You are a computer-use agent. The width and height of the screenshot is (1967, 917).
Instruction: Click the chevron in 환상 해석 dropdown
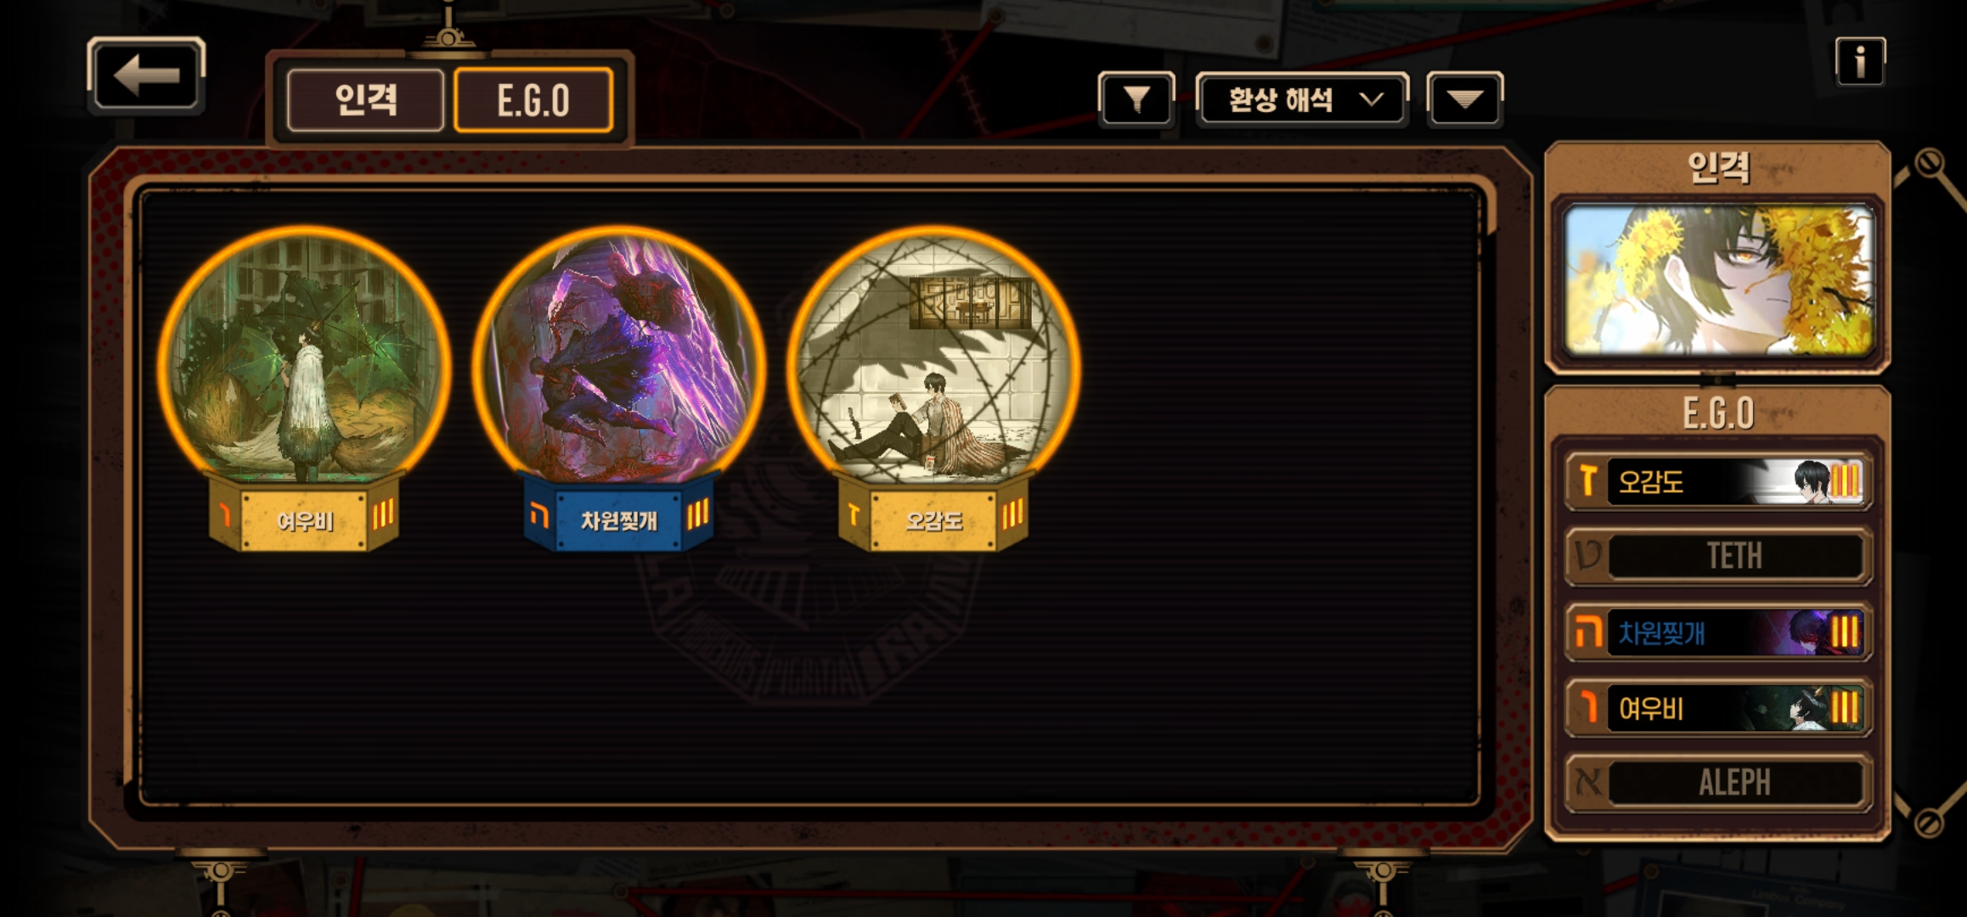point(1371,99)
